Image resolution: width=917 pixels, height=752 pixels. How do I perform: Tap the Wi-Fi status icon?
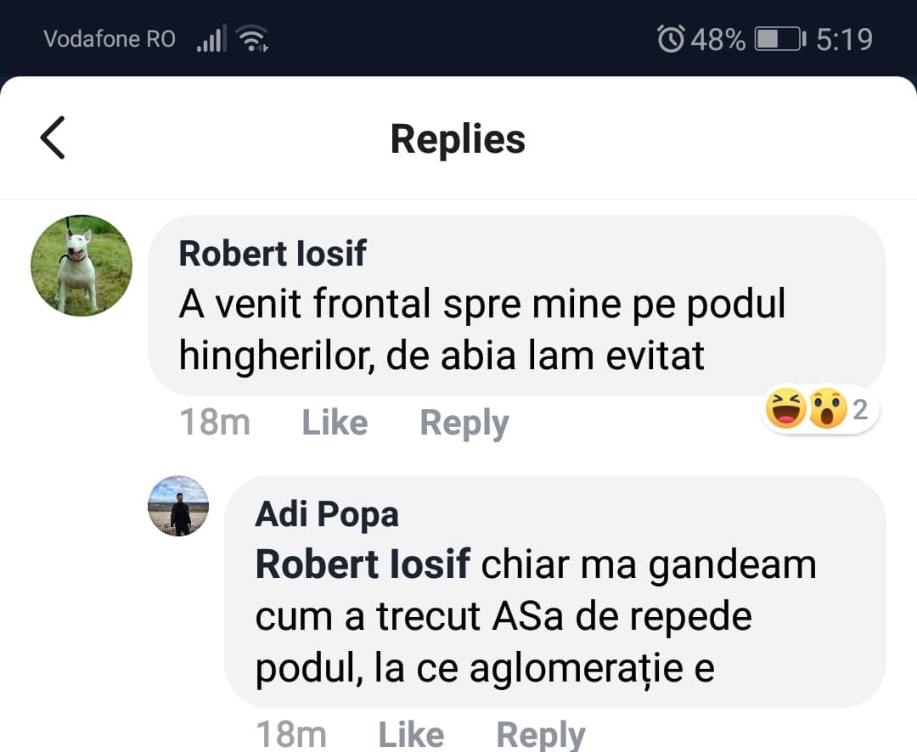coord(253,39)
